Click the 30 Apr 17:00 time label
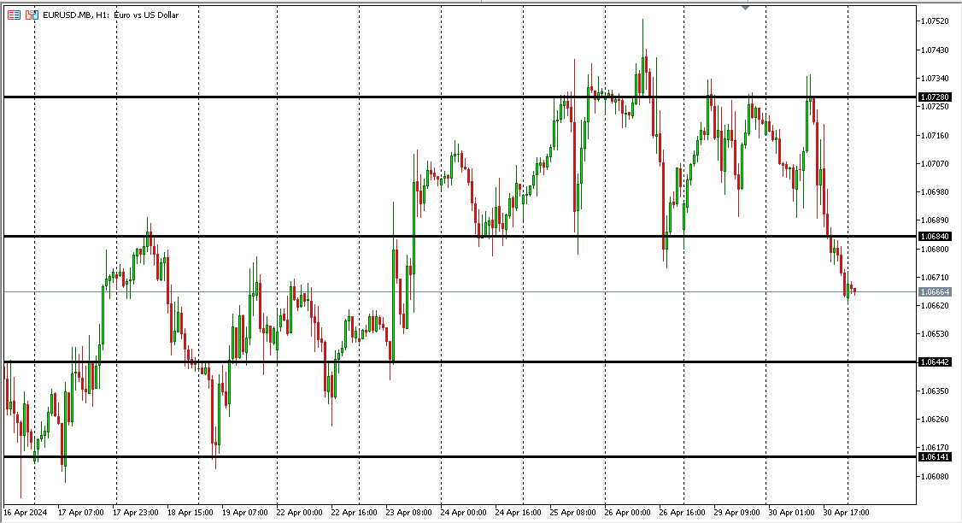The height and width of the screenshot is (523, 962). 846,512
